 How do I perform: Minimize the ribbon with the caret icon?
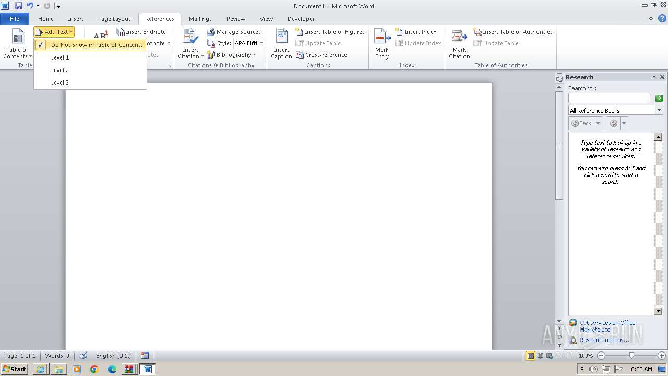tap(651, 18)
